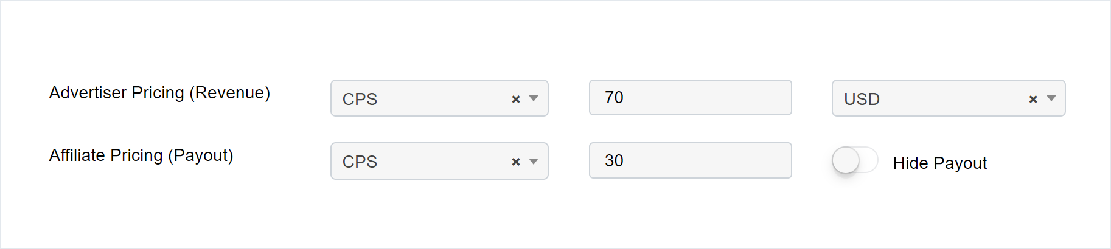Clear the Advertiser Pricing CPS selection
Image resolution: width=1111 pixels, height=249 pixels.
[516, 99]
